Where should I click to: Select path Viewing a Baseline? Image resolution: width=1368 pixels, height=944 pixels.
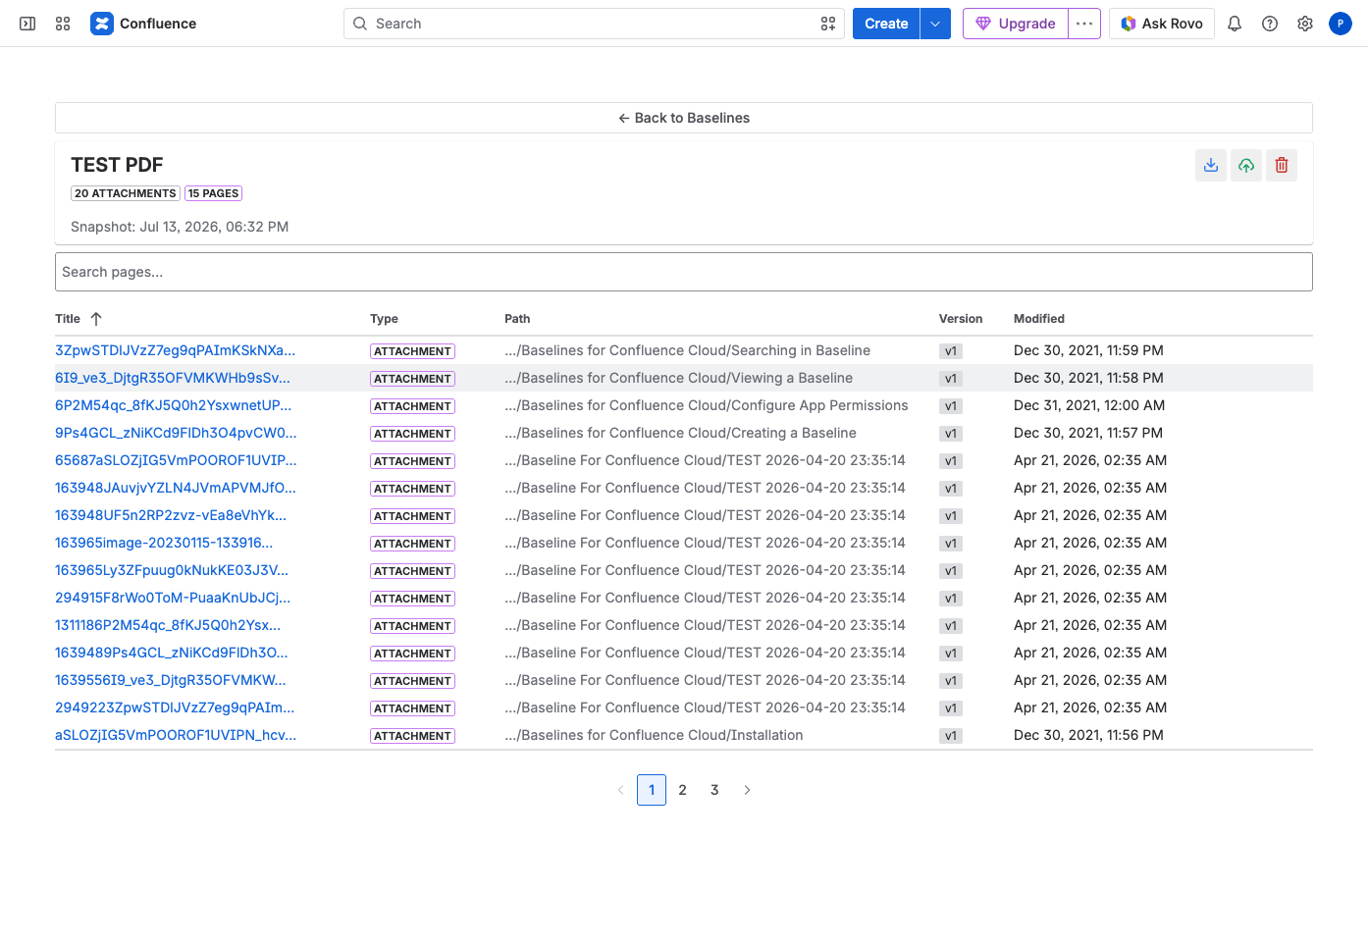tap(679, 378)
